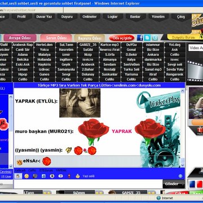Join the Sanat mp3 room

click(153, 69)
